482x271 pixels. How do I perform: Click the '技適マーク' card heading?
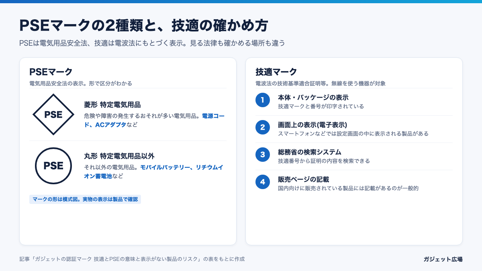[276, 72]
